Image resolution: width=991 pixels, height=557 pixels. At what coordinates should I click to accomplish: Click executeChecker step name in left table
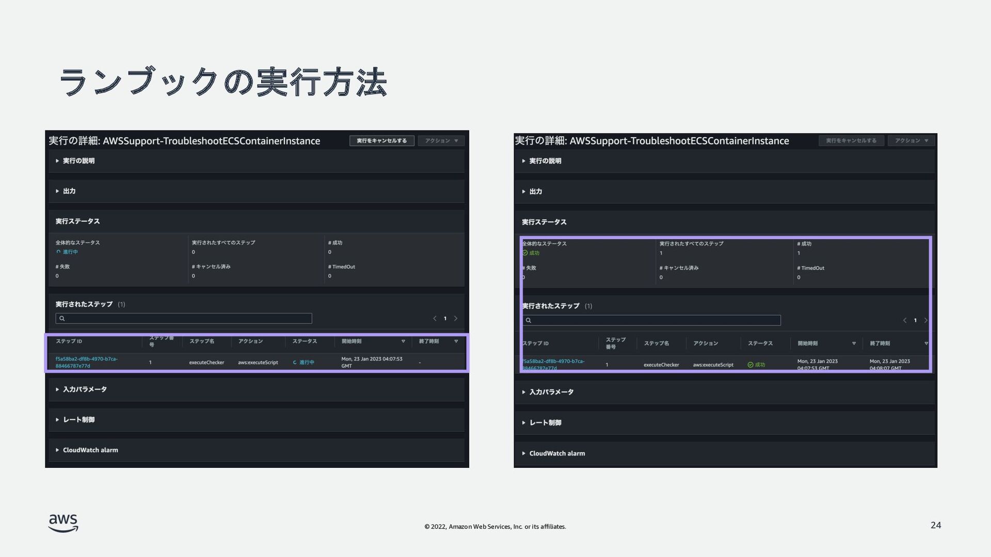[x=206, y=363]
